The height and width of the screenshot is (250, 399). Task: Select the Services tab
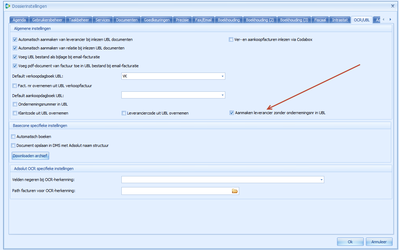coord(103,20)
